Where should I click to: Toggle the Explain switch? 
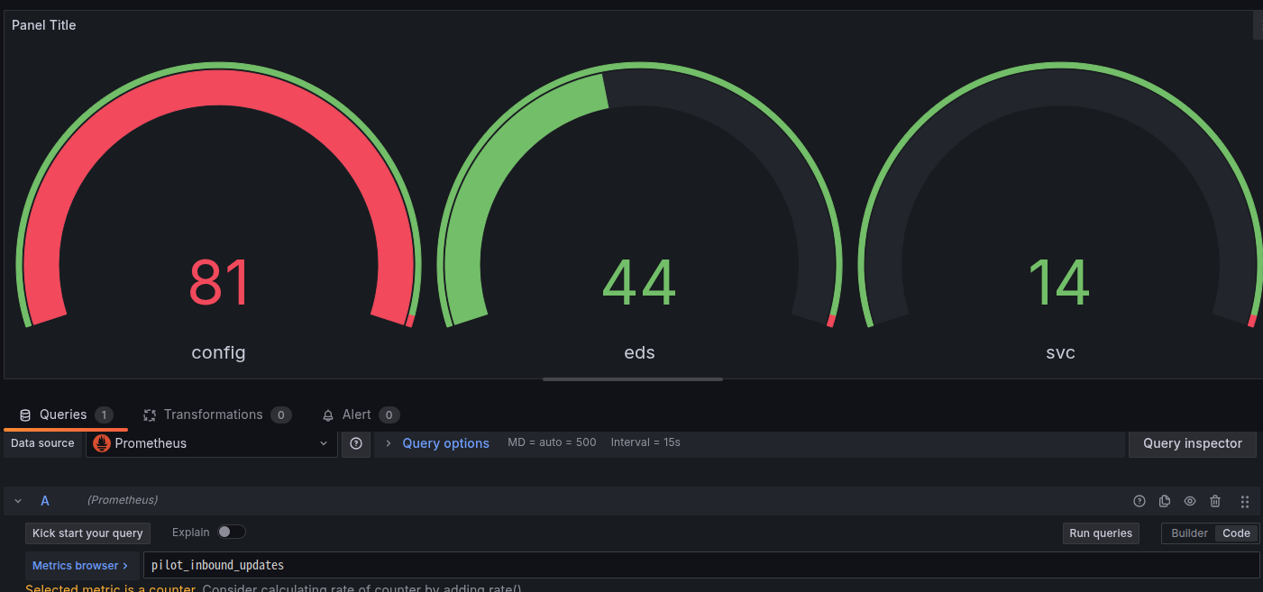click(x=232, y=532)
